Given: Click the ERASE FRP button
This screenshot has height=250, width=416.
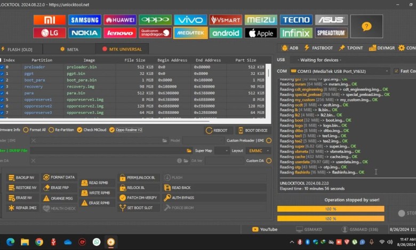Looking at the screenshot, I should click(59, 188).
